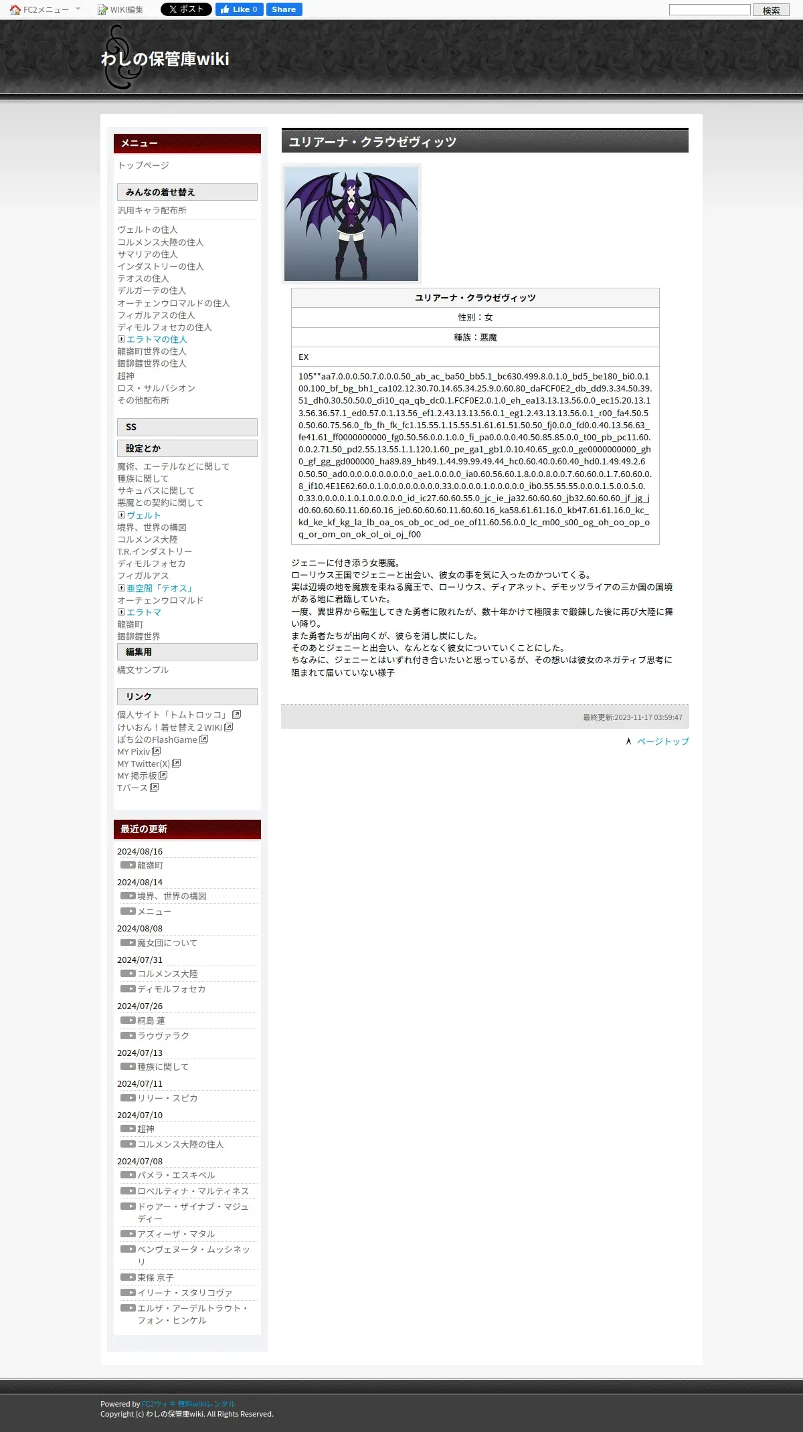803x1432 pixels.
Task: Click arrow icon next to ロベルティナ・マルティネス
Action: [128, 1191]
